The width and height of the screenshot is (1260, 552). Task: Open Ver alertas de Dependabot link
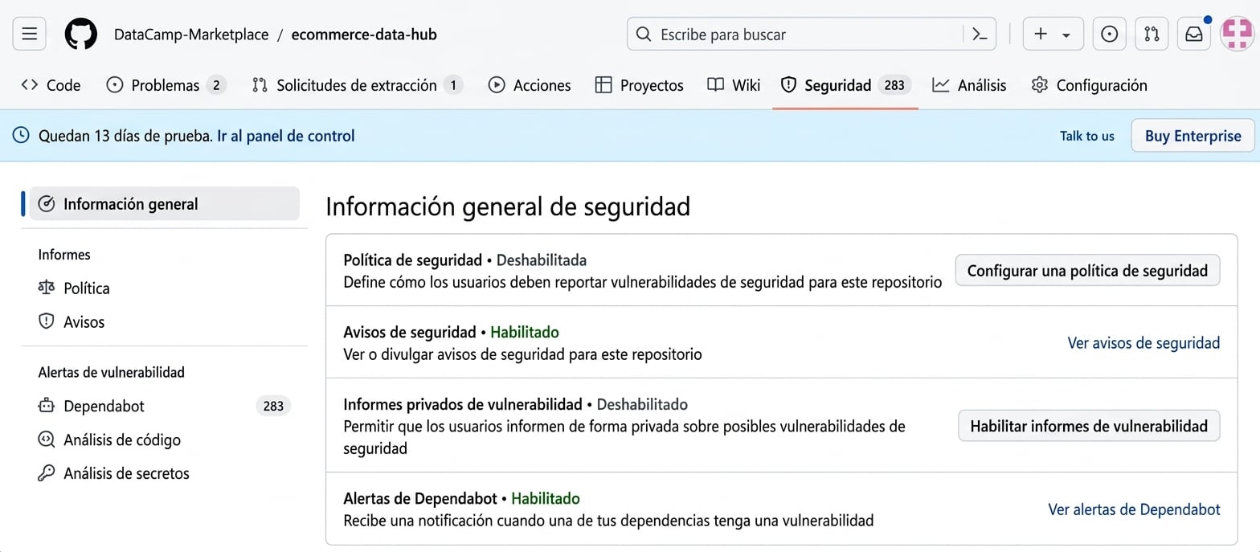(x=1134, y=509)
